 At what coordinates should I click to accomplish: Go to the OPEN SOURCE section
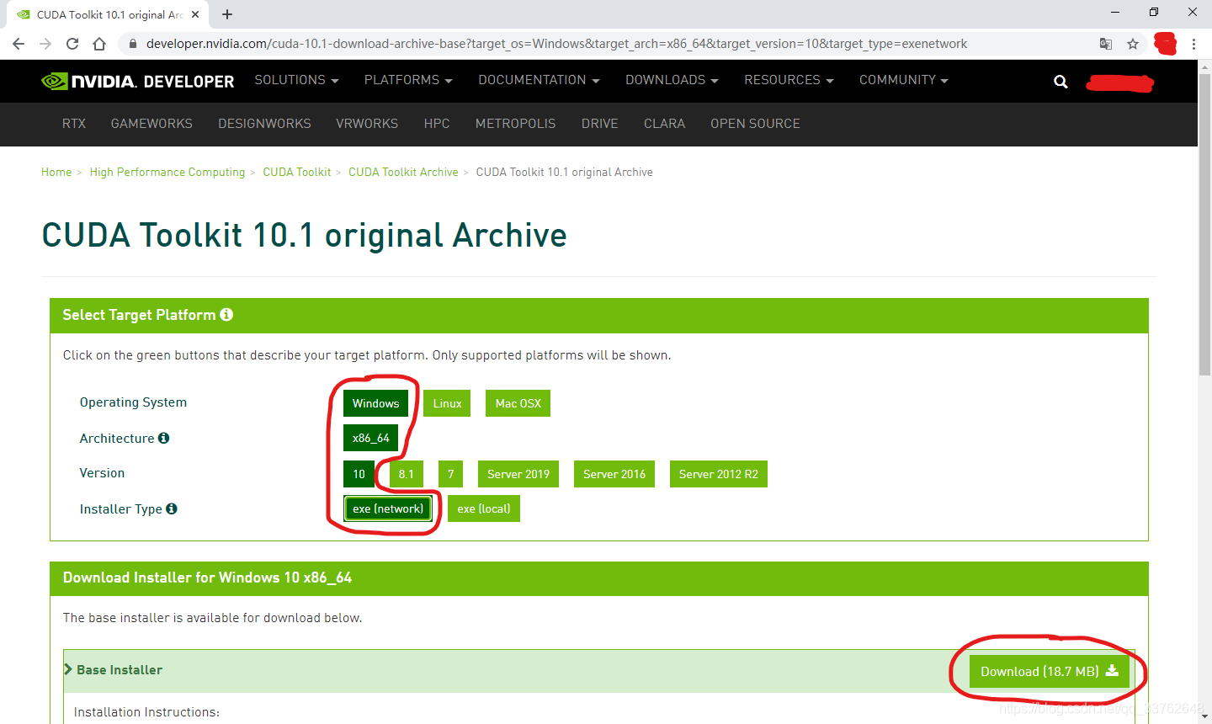click(x=755, y=124)
